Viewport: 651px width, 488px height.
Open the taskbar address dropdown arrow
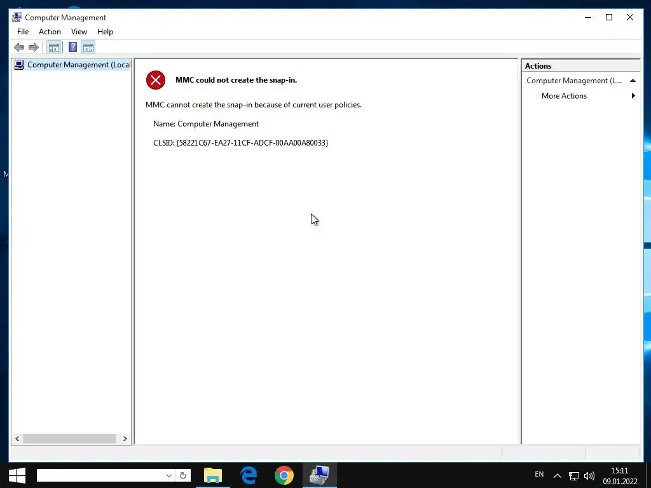point(169,475)
